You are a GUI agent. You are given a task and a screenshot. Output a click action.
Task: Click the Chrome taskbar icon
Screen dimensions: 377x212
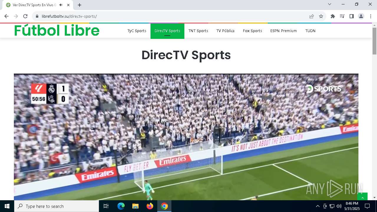[164, 206]
